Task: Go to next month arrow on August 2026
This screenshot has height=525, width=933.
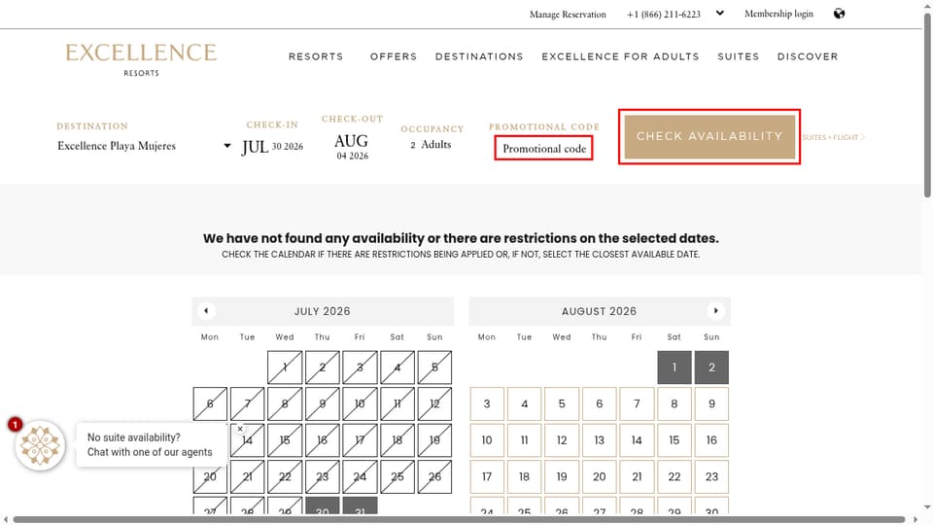Action: (x=716, y=311)
